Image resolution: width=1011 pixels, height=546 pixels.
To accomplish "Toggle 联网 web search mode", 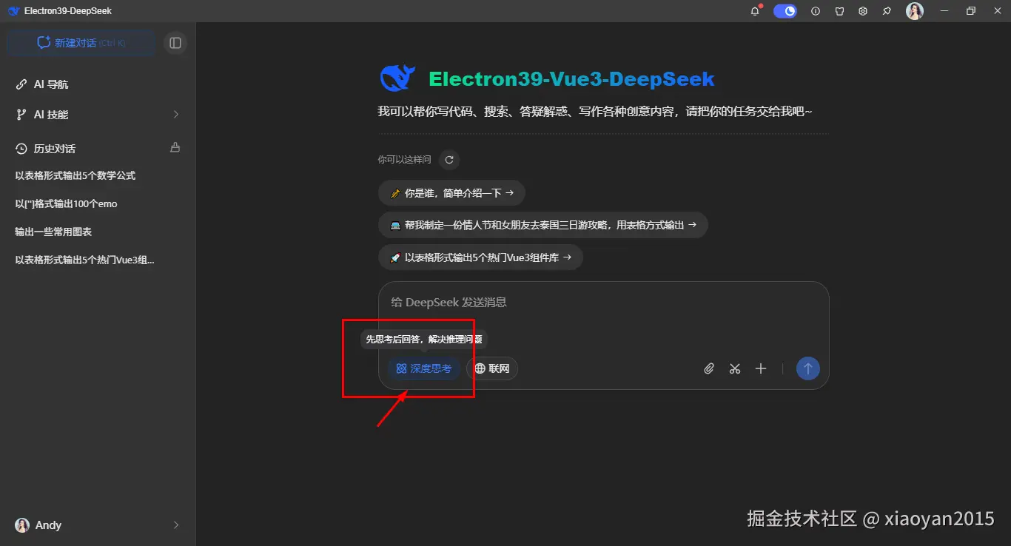I will click(x=492, y=368).
